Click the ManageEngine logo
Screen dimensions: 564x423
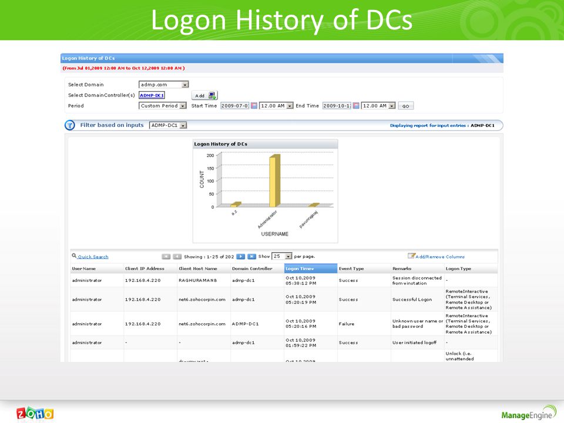pos(529,413)
